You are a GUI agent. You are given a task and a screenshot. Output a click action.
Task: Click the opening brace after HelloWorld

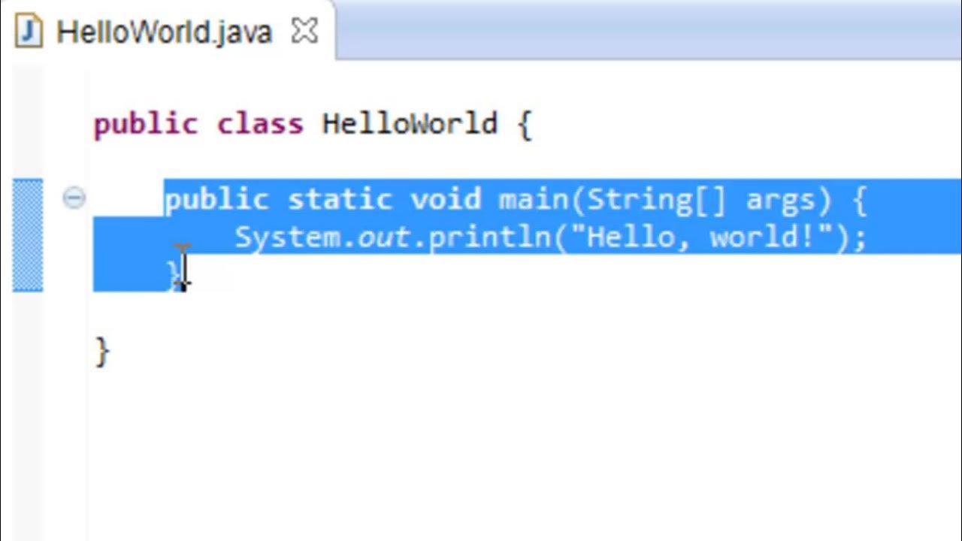(x=525, y=125)
